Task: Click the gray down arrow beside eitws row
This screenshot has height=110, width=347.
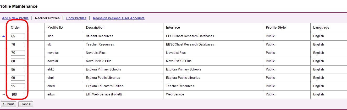Action: (x=4, y=95)
